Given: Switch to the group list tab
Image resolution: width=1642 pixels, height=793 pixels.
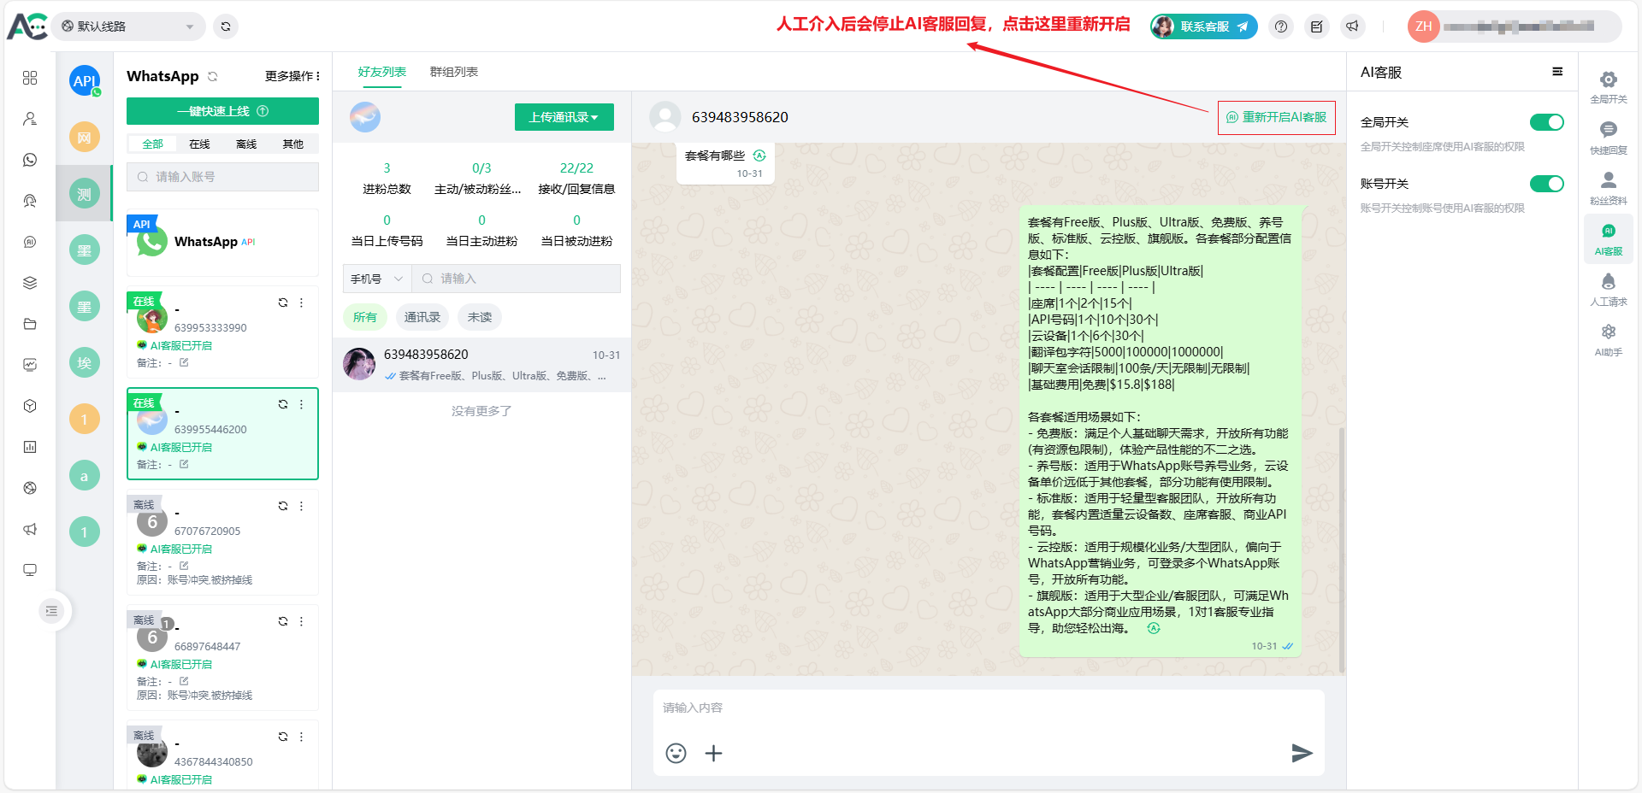Looking at the screenshot, I should click(x=453, y=72).
